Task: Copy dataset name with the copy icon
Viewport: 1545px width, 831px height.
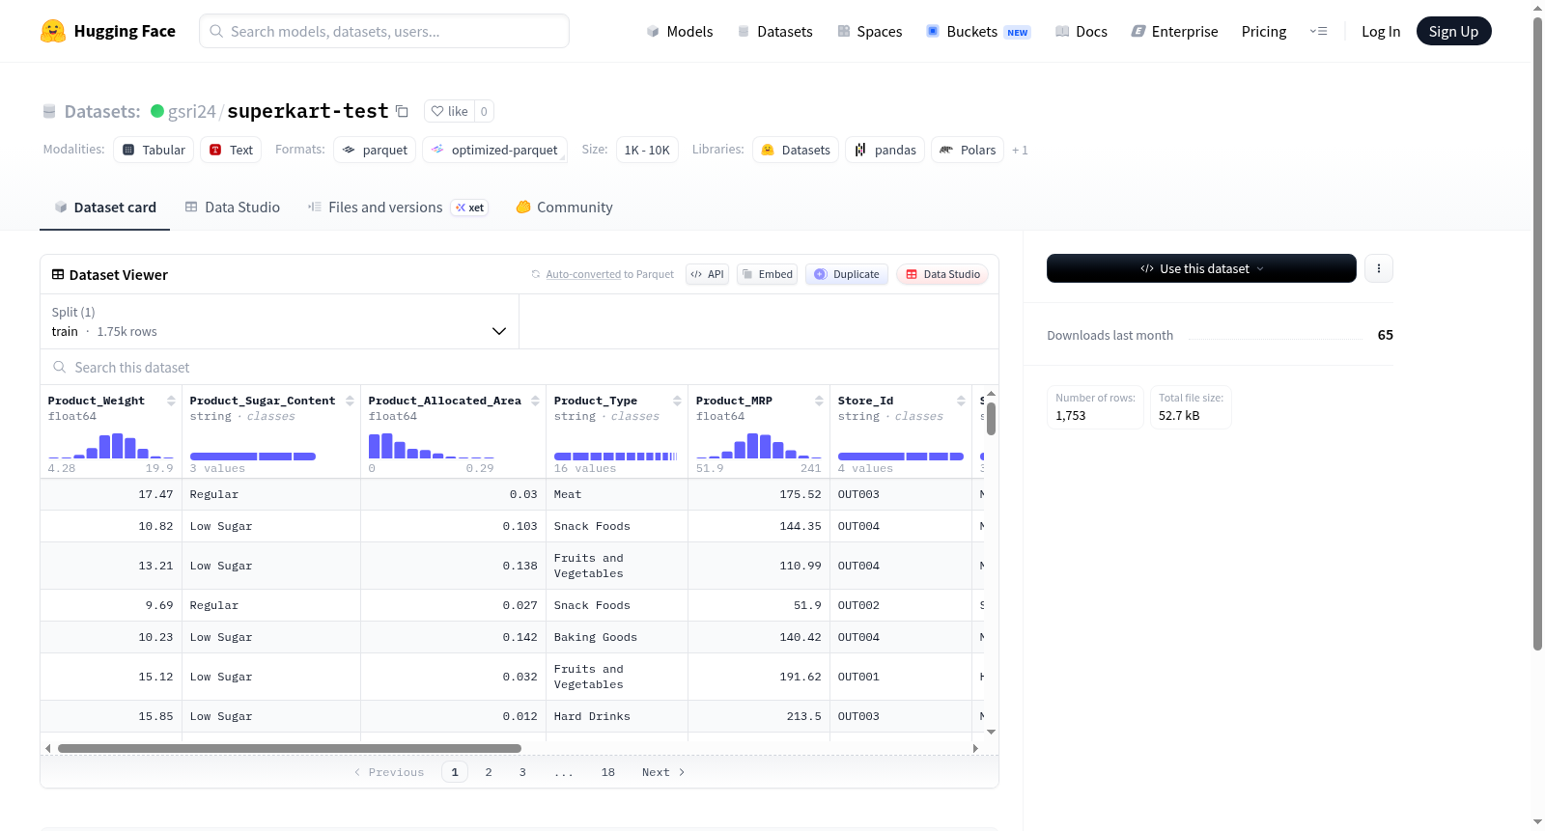Action: point(402,111)
